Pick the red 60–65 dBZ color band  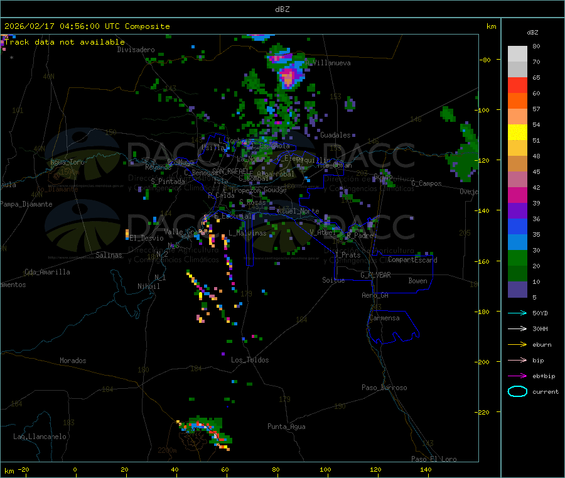coord(517,85)
